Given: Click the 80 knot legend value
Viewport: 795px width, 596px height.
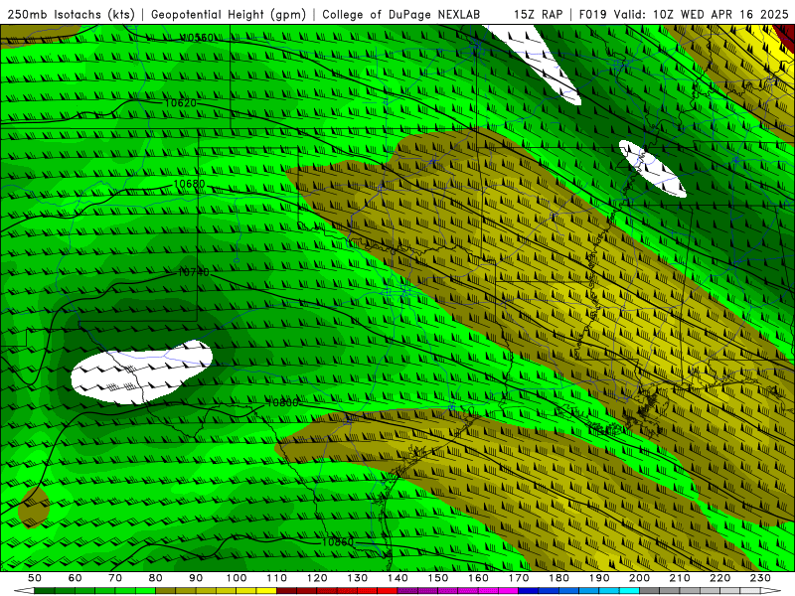Looking at the screenshot, I should tap(156, 578).
